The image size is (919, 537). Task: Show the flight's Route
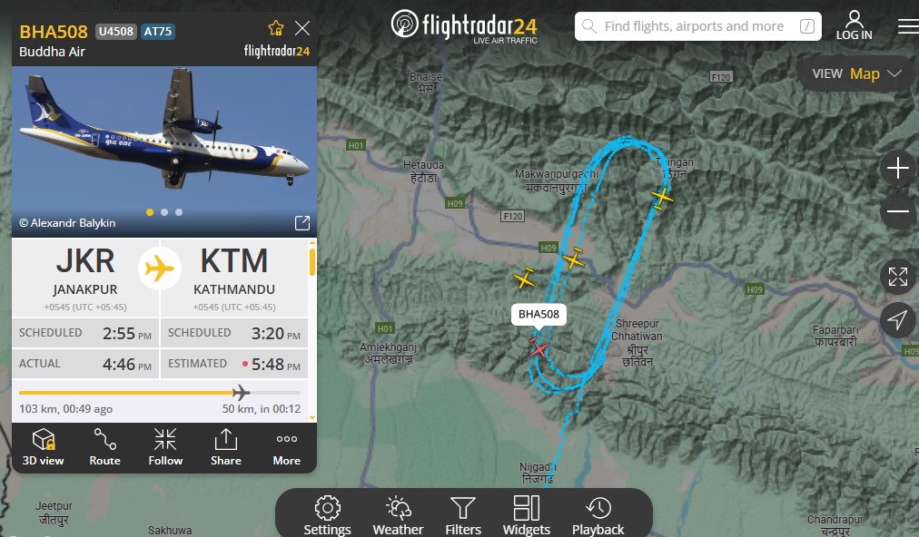[x=105, y=447]
